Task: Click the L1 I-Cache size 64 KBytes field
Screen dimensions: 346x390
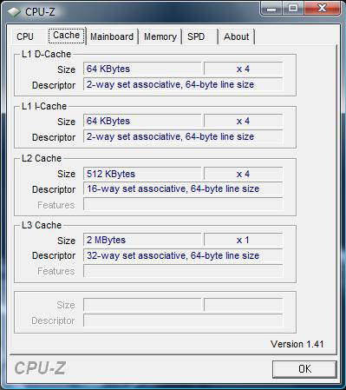Action: (142, 121)
